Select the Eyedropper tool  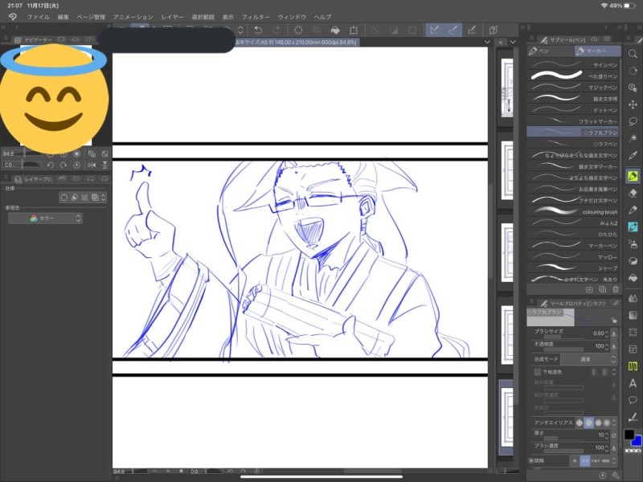click(x=633, y=155)
